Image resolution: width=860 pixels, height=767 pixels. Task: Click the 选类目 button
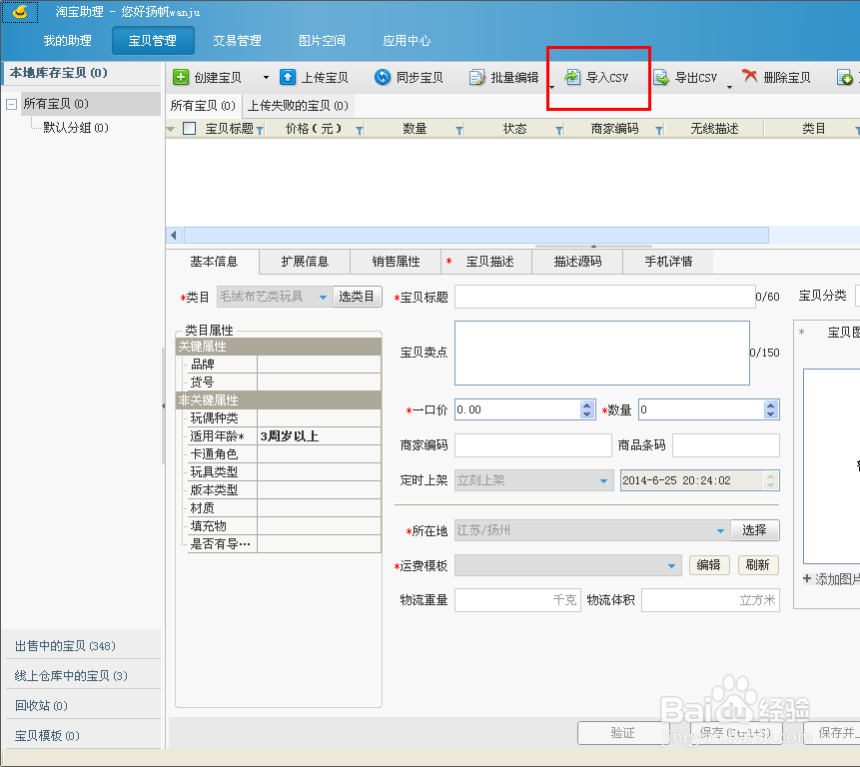pyautogui.click(x=357, y=297)
